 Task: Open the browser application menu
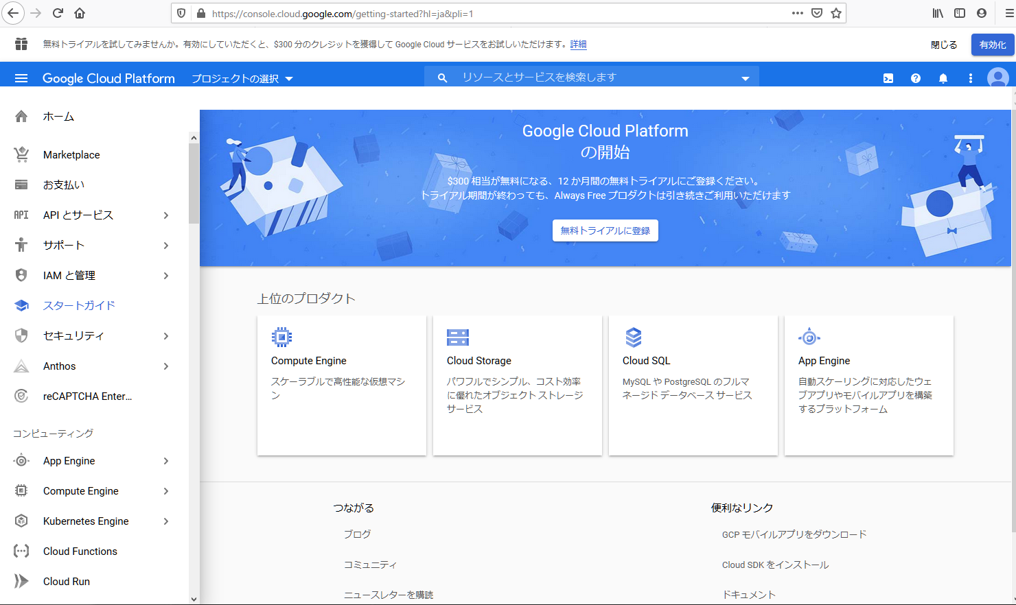pos(1010,13)
